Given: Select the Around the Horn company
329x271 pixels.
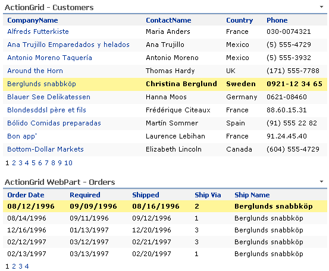Looking at the screenshot, I should click(x=35, y=71).
